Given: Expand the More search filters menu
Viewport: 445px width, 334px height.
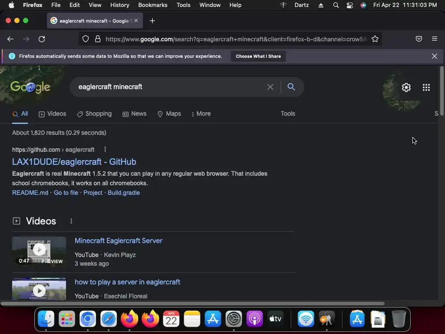Looking at the screenshot, I should click(x=201, y=114).
